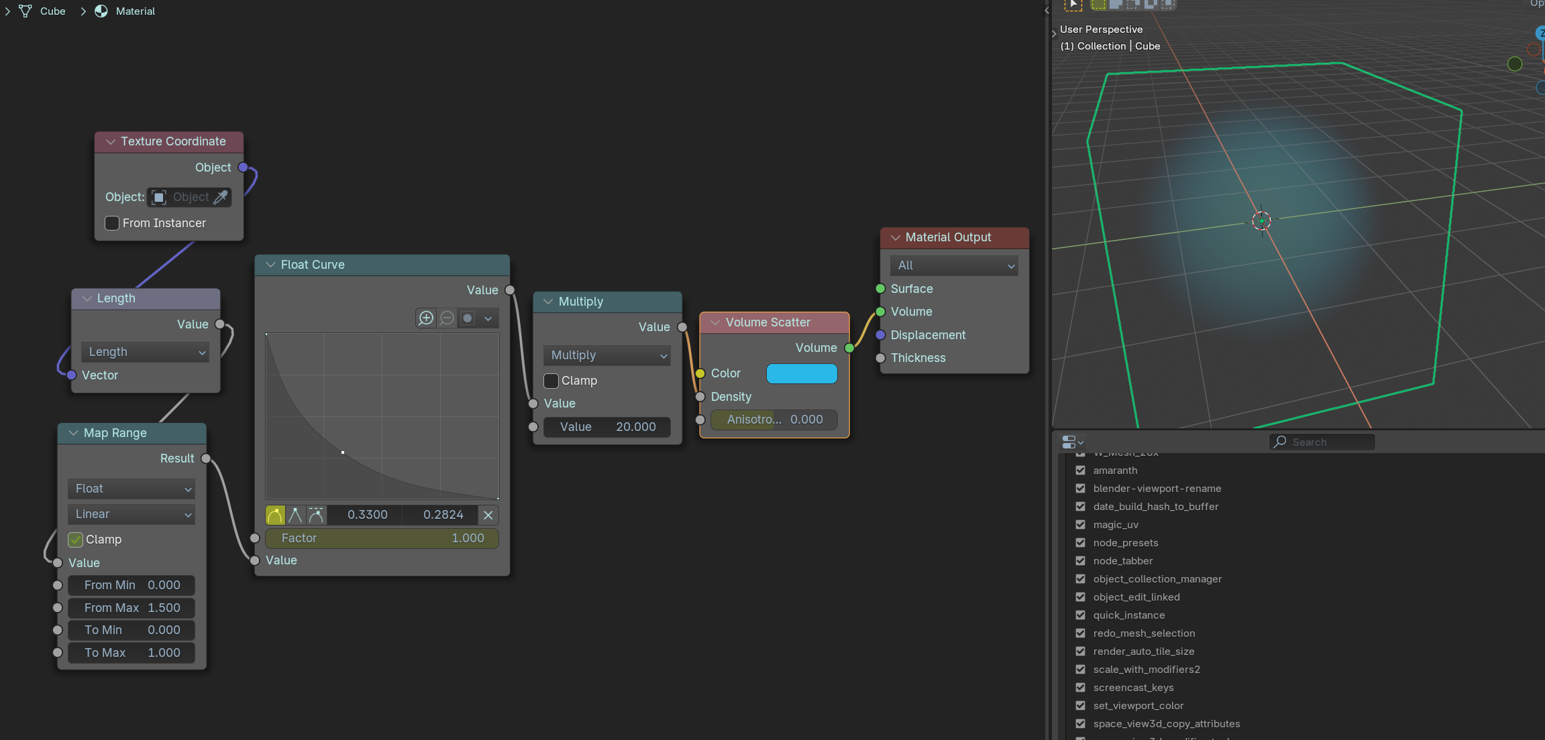Set curve point to vector handle type
This screenshot has height=740, width=1545.
click(295, 515)
